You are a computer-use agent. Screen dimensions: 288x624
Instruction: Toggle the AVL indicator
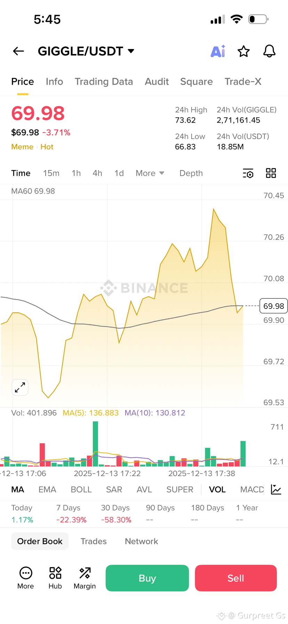(x=144, y=489)
